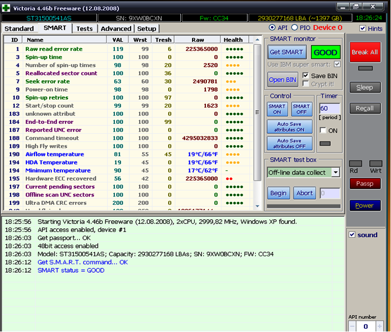Sort by the ID column header

point(13,40)
